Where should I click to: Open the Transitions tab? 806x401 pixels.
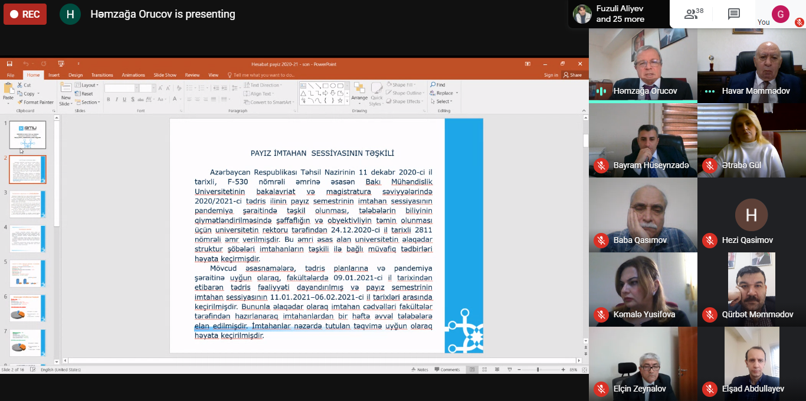[102, 75]
